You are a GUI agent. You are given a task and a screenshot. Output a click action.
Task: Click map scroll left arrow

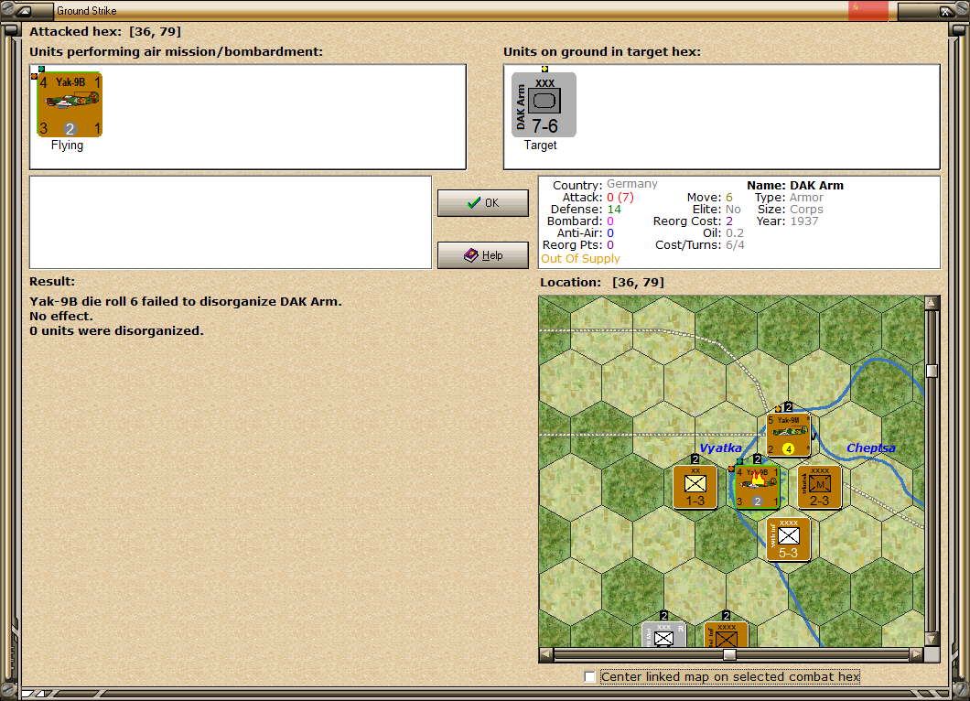(546, 654)
